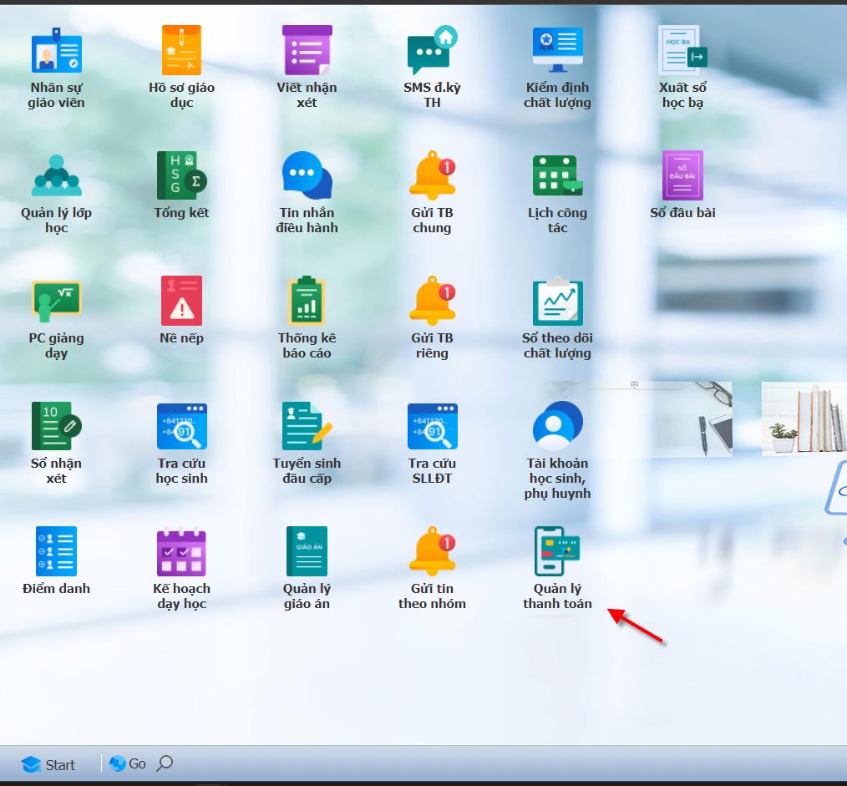Click the search magnifier in taskbar
Screen dimensions: 847x786
165,763
